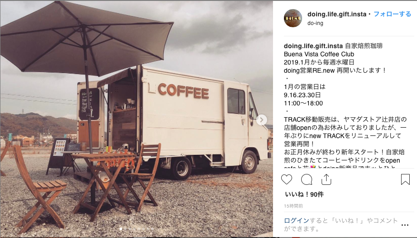Select the first white carousel dot indicator

pos(121,229)
